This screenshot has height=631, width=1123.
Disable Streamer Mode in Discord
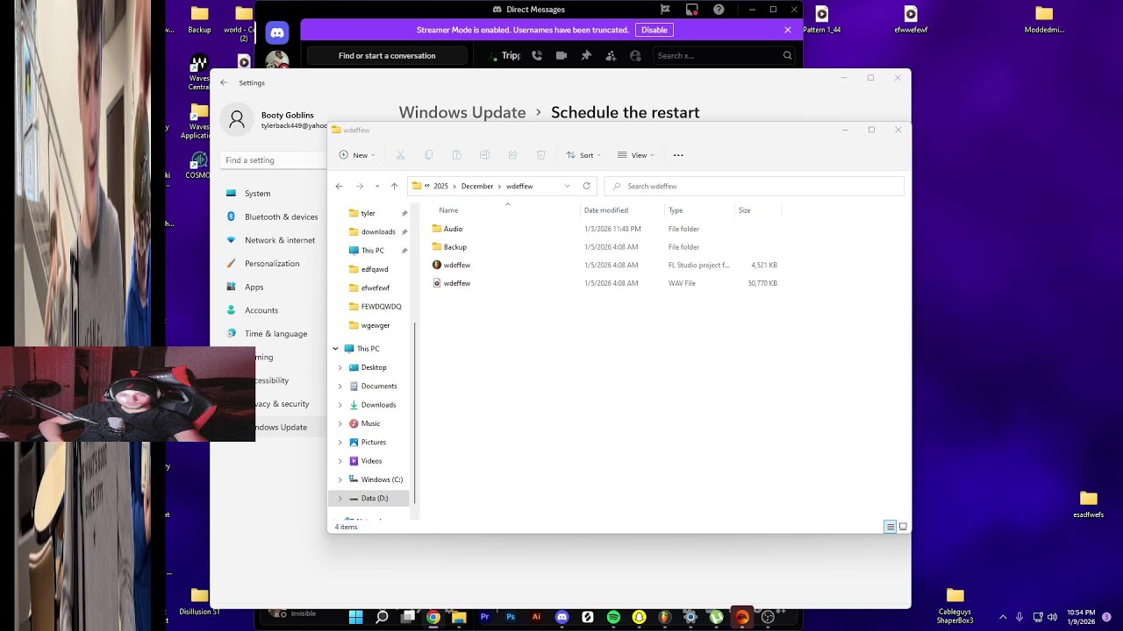coord(654,30)
